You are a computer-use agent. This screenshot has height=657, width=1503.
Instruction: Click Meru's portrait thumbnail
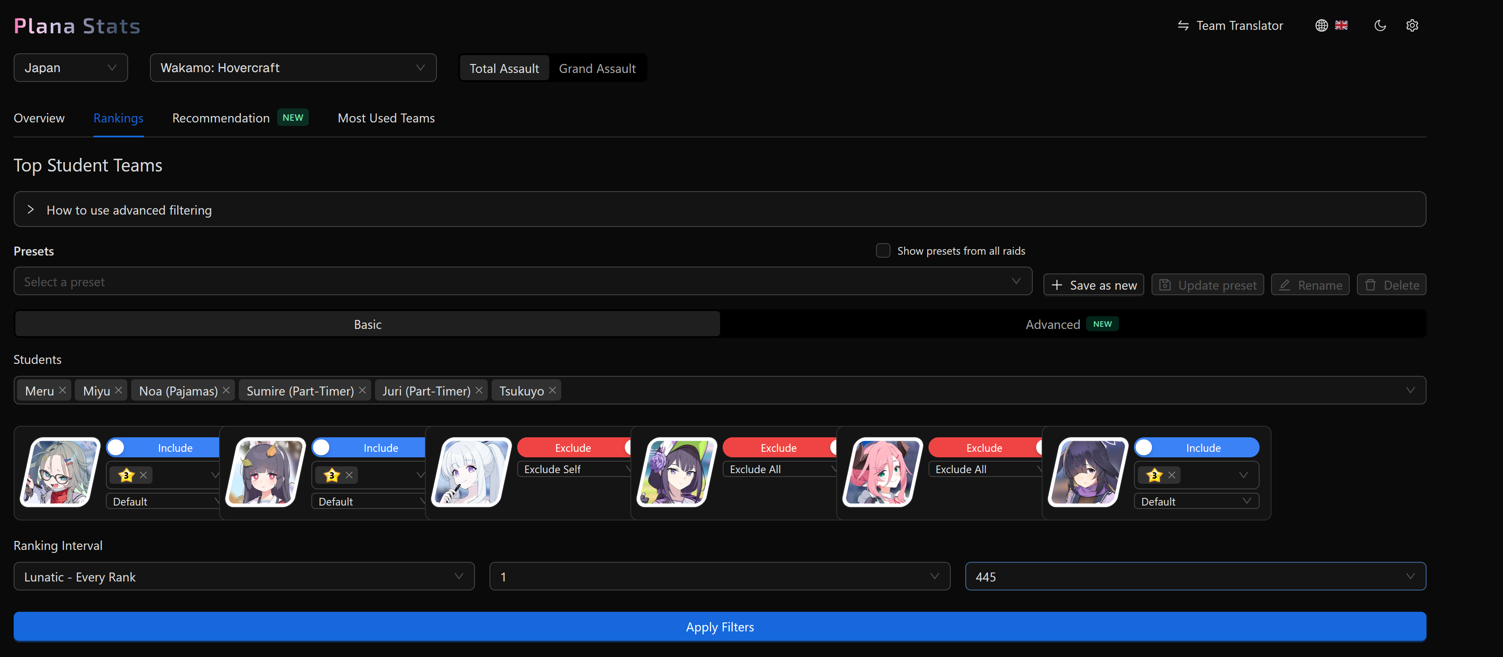click(59, 472)
